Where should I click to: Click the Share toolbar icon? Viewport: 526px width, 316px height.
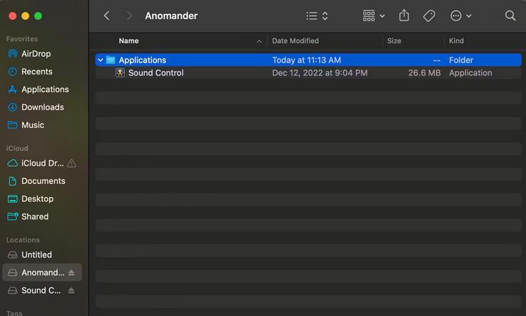pos(404,15)
